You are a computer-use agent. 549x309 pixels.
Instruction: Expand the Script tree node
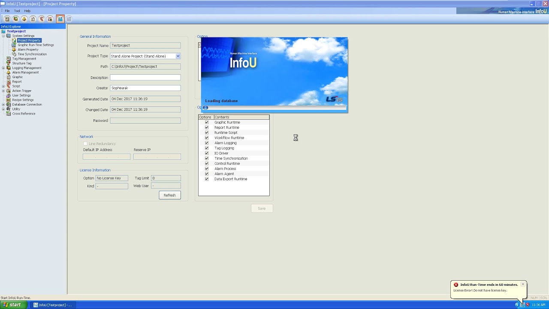pos(3,86)
